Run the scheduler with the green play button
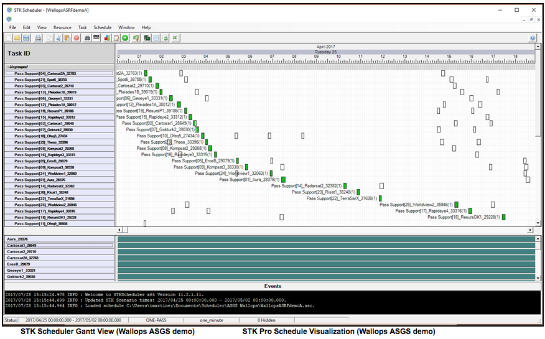545x339 pixels. 125,38
